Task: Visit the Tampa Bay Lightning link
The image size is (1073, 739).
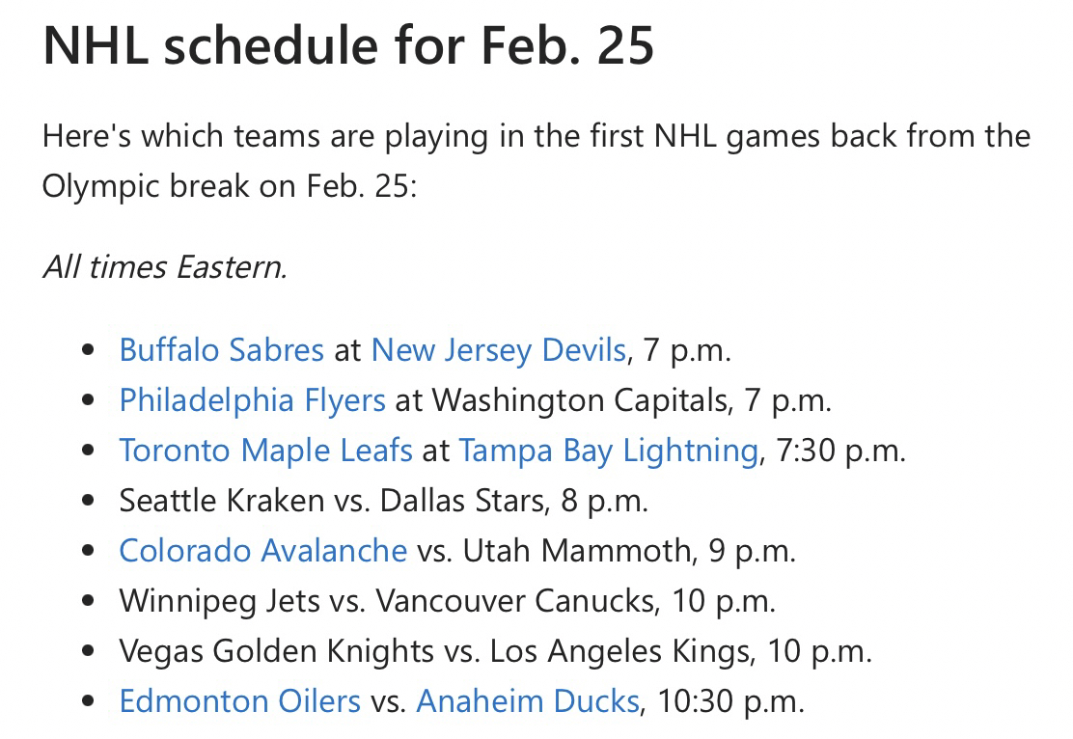Action: [x=608, y=450]
